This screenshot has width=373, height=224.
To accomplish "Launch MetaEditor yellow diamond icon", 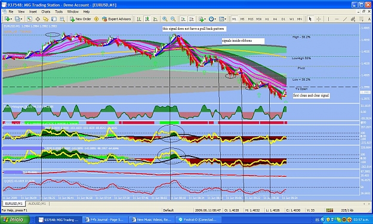I will point(96,19).
